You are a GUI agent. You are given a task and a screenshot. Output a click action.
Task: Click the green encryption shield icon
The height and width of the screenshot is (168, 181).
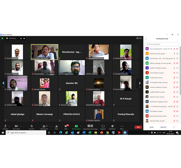click(2, 38)
